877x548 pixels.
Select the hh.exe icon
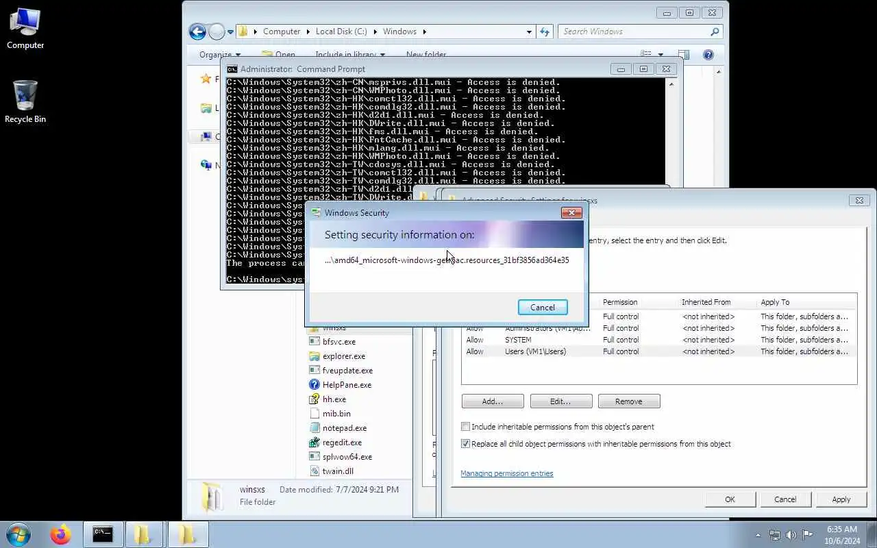(x=314, y=399)
